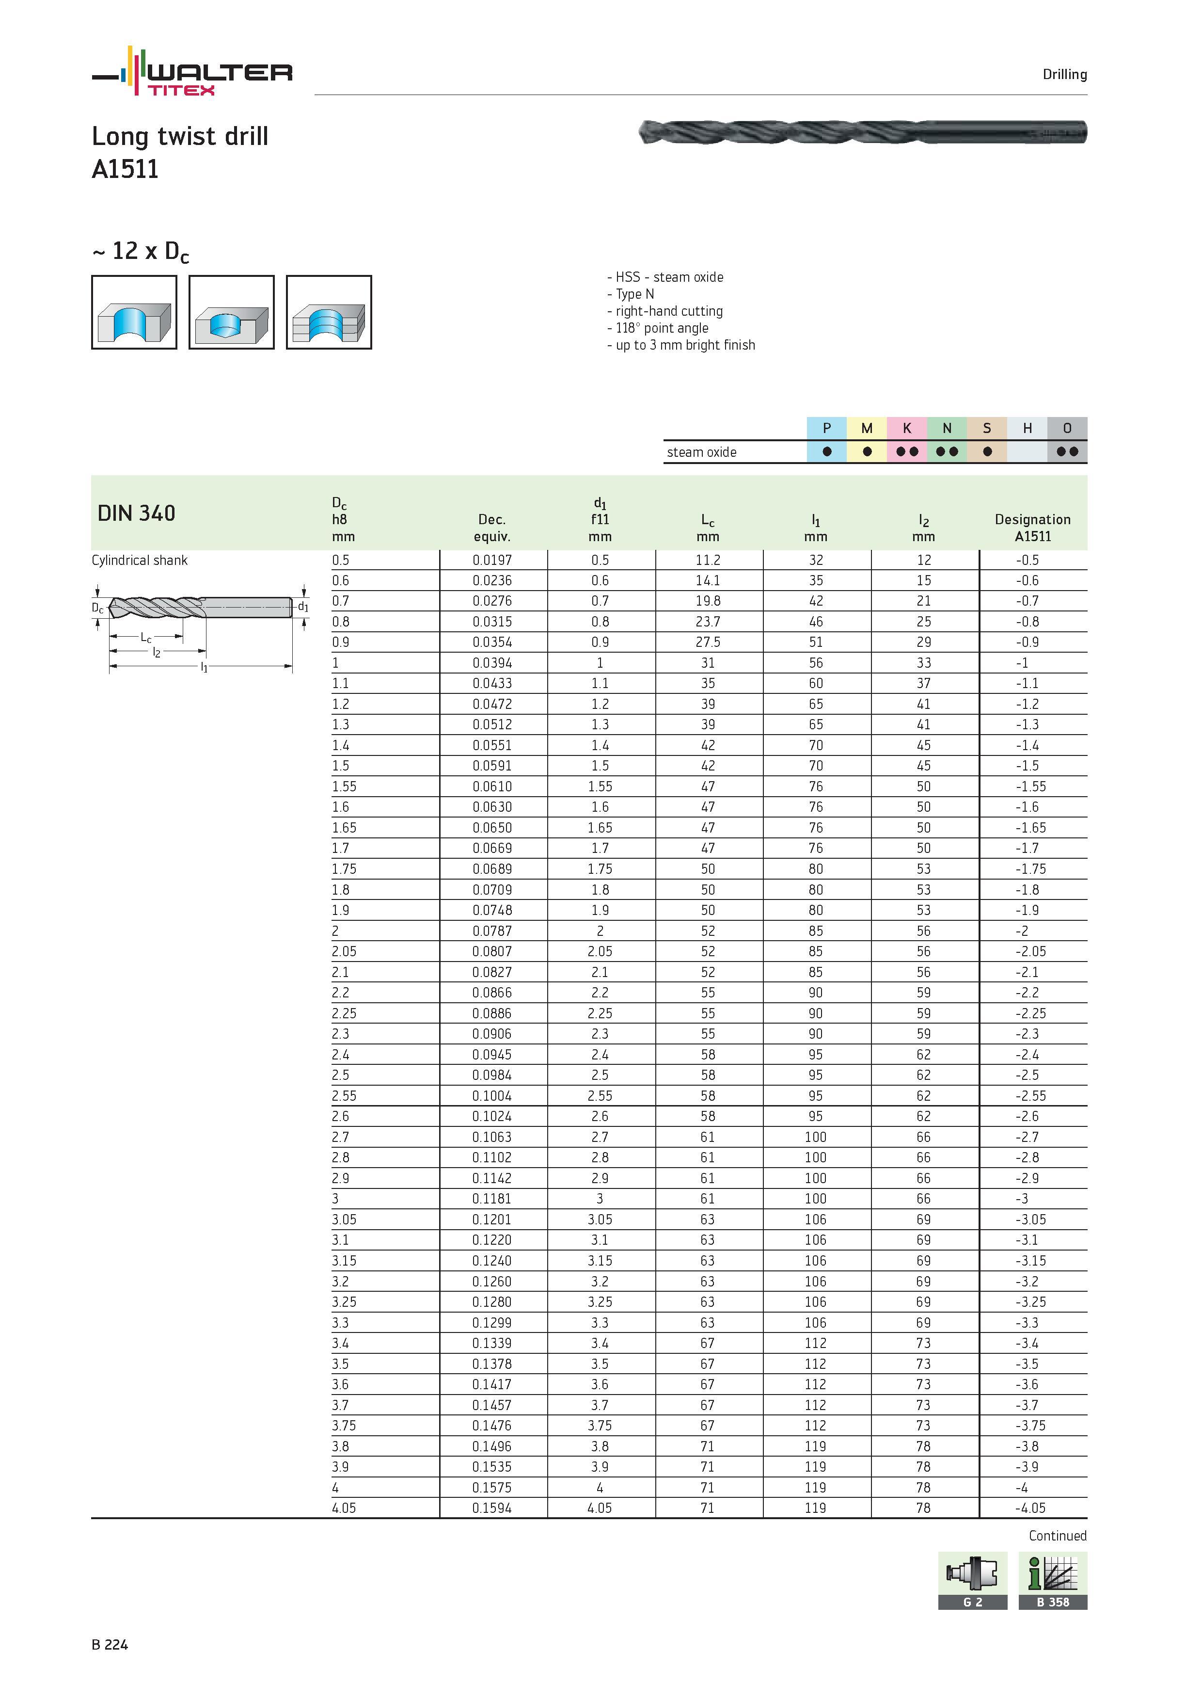
Task: Click the 'DIN 340' table heading
Action: tap(136, 514)
